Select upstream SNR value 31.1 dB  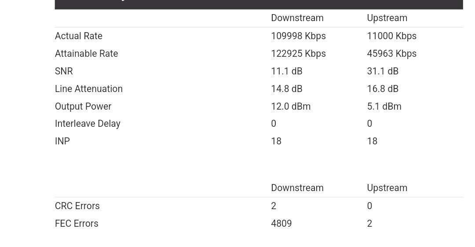383,71
